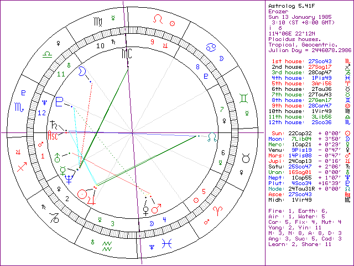Image resolution: width=354 pixels, height=266 pixels.
Task: Click the 'Astrolog 5.41F' title text
Action: click(x=288, y=5)
